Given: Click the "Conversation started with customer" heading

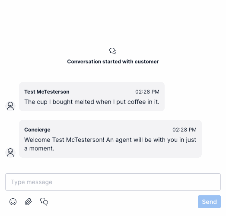Looking at the screenshot, I should click(113, 62).
